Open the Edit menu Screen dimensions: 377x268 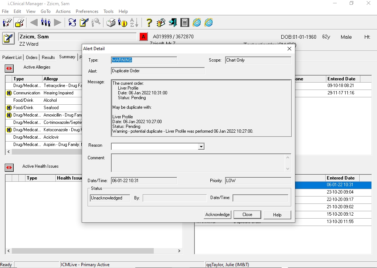tap(17, 11)
